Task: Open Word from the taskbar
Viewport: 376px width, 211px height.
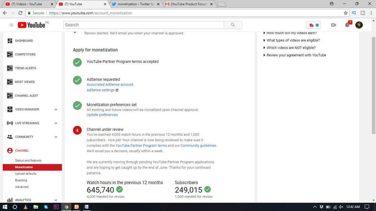Action: coord(86,207)
